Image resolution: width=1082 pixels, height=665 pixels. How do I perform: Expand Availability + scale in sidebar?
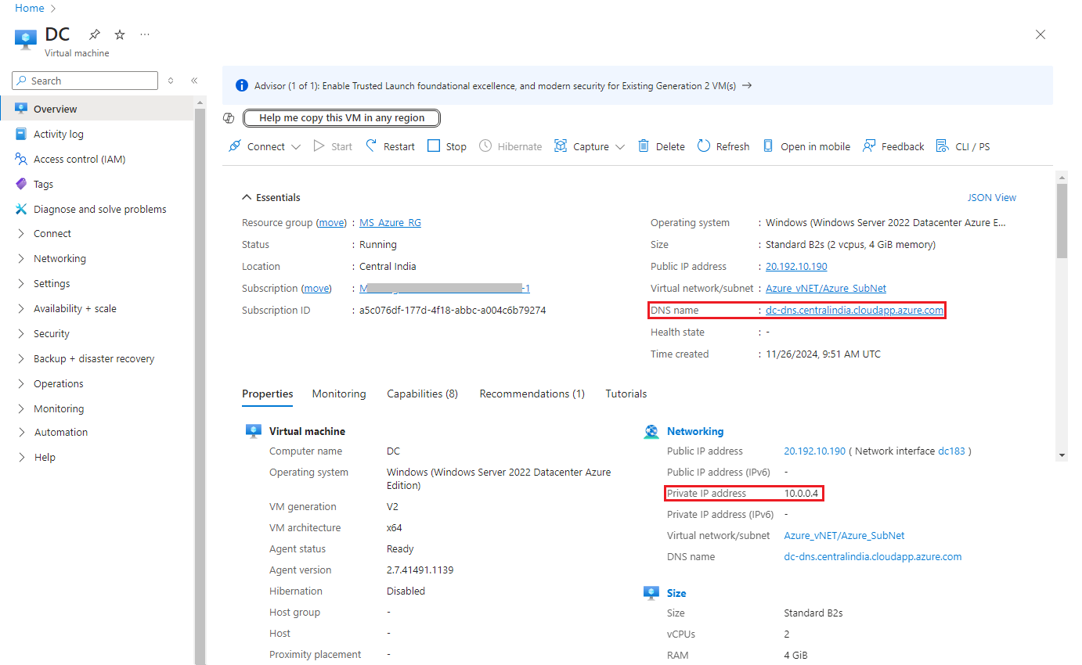point(21,309)
